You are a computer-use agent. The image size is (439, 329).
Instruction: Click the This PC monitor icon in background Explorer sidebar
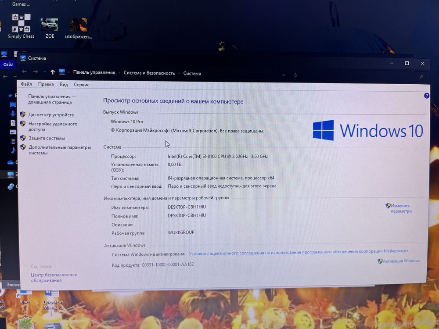point(11,175)
